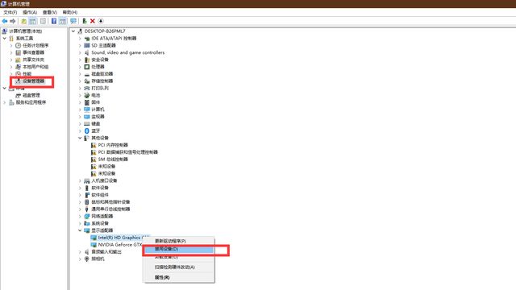This screenshot has height=290, width=516.
Task: Expand the 服务和应用程序 node chevron
Action: (5, 102)
